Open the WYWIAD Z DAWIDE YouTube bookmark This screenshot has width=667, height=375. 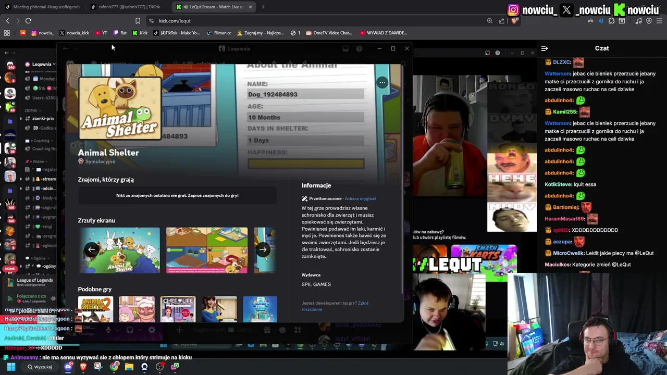pyautogui.click(x=383, y=33)
